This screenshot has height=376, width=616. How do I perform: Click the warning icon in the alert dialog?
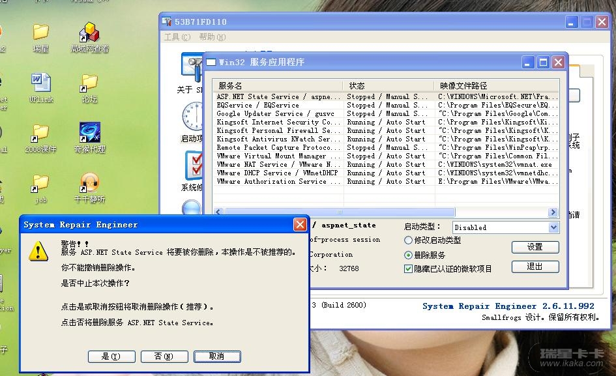click(38, 252)
